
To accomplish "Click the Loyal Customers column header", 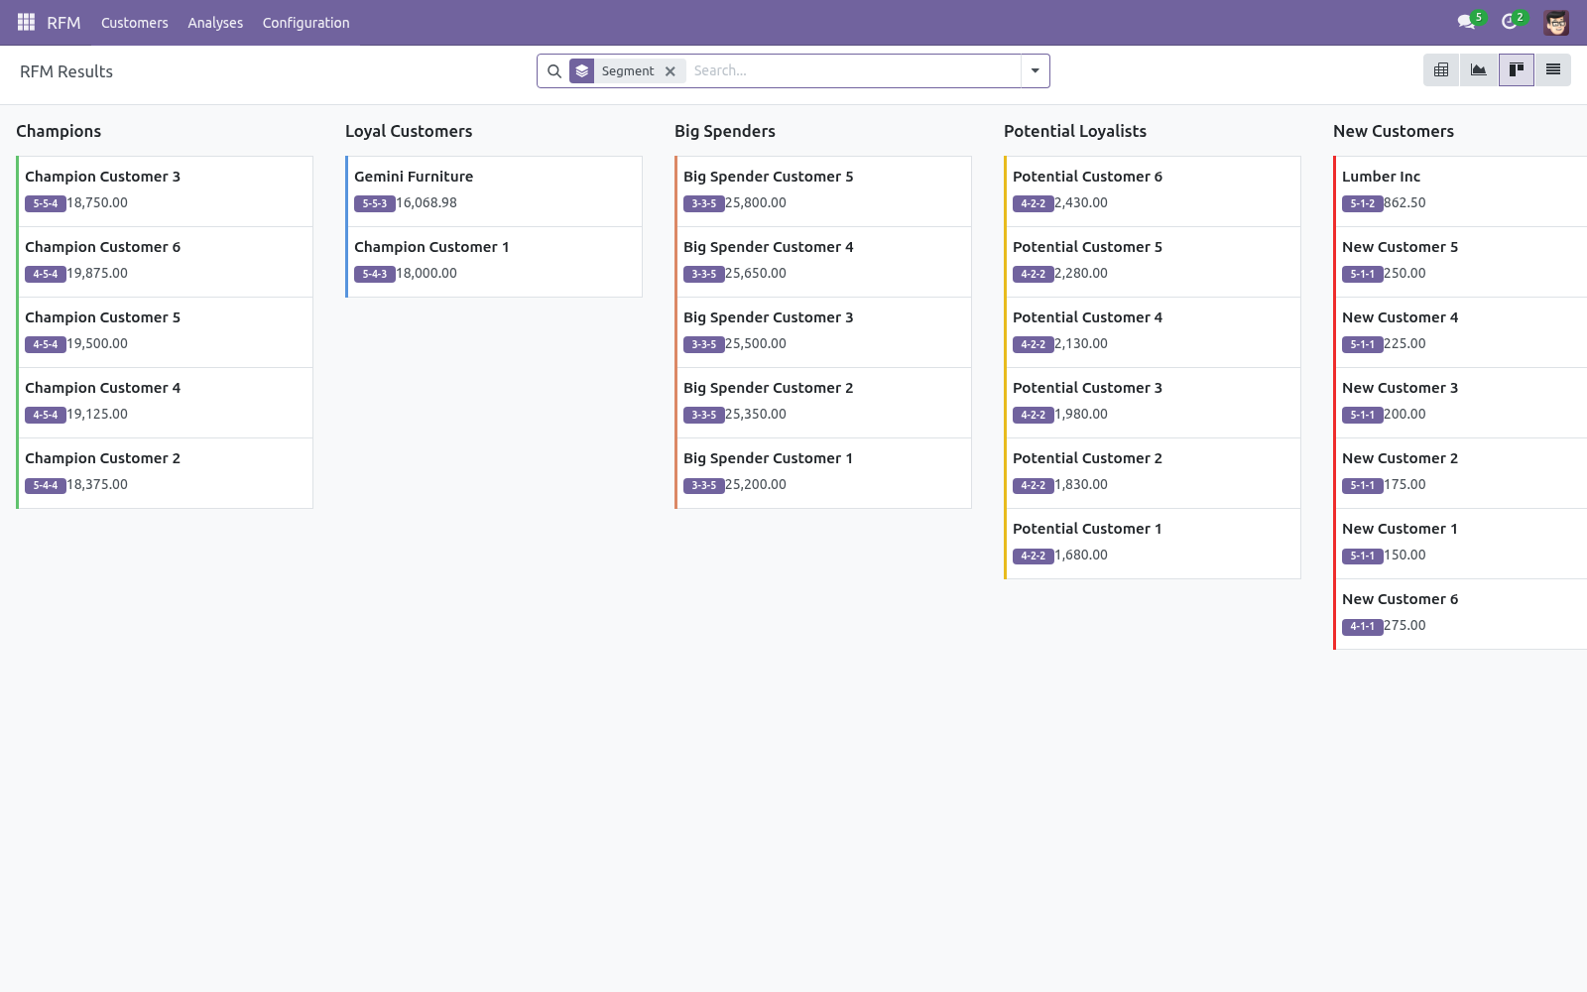I will click(409, 131).
